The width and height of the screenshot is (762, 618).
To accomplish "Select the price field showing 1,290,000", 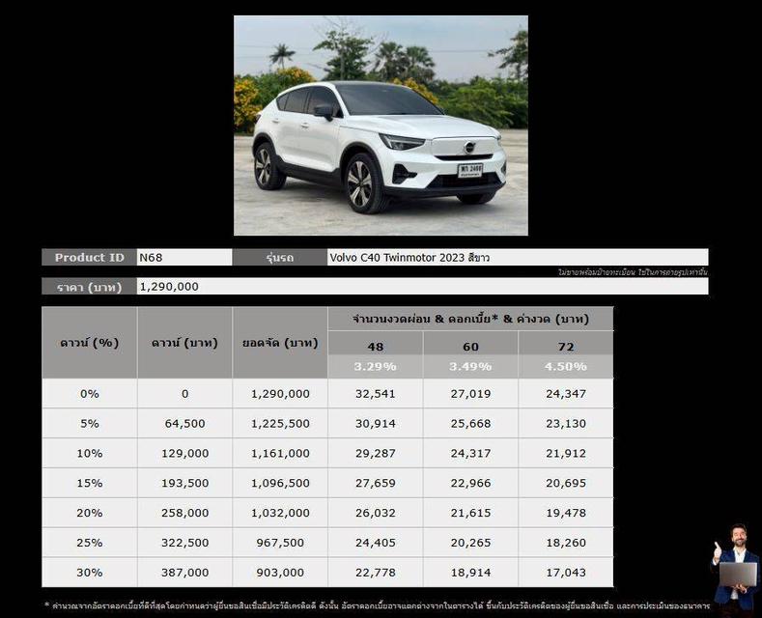I will coord(422,286).
